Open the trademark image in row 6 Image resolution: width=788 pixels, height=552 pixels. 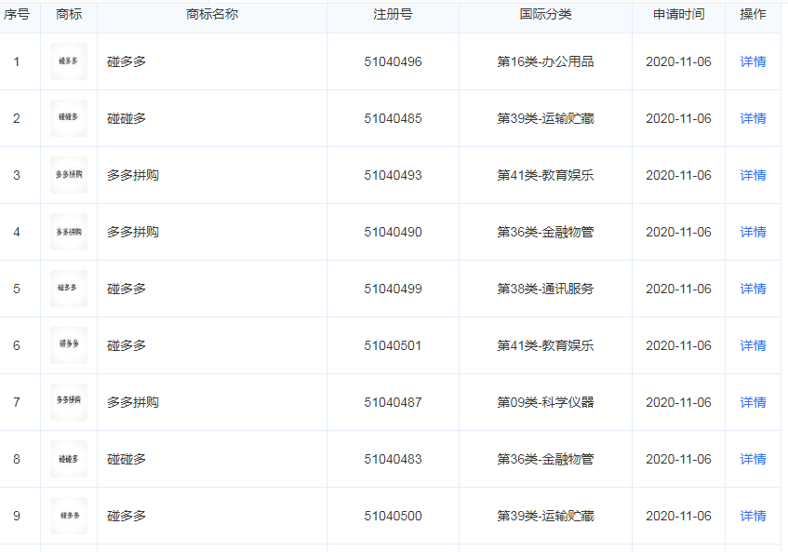tap(69, 345)
